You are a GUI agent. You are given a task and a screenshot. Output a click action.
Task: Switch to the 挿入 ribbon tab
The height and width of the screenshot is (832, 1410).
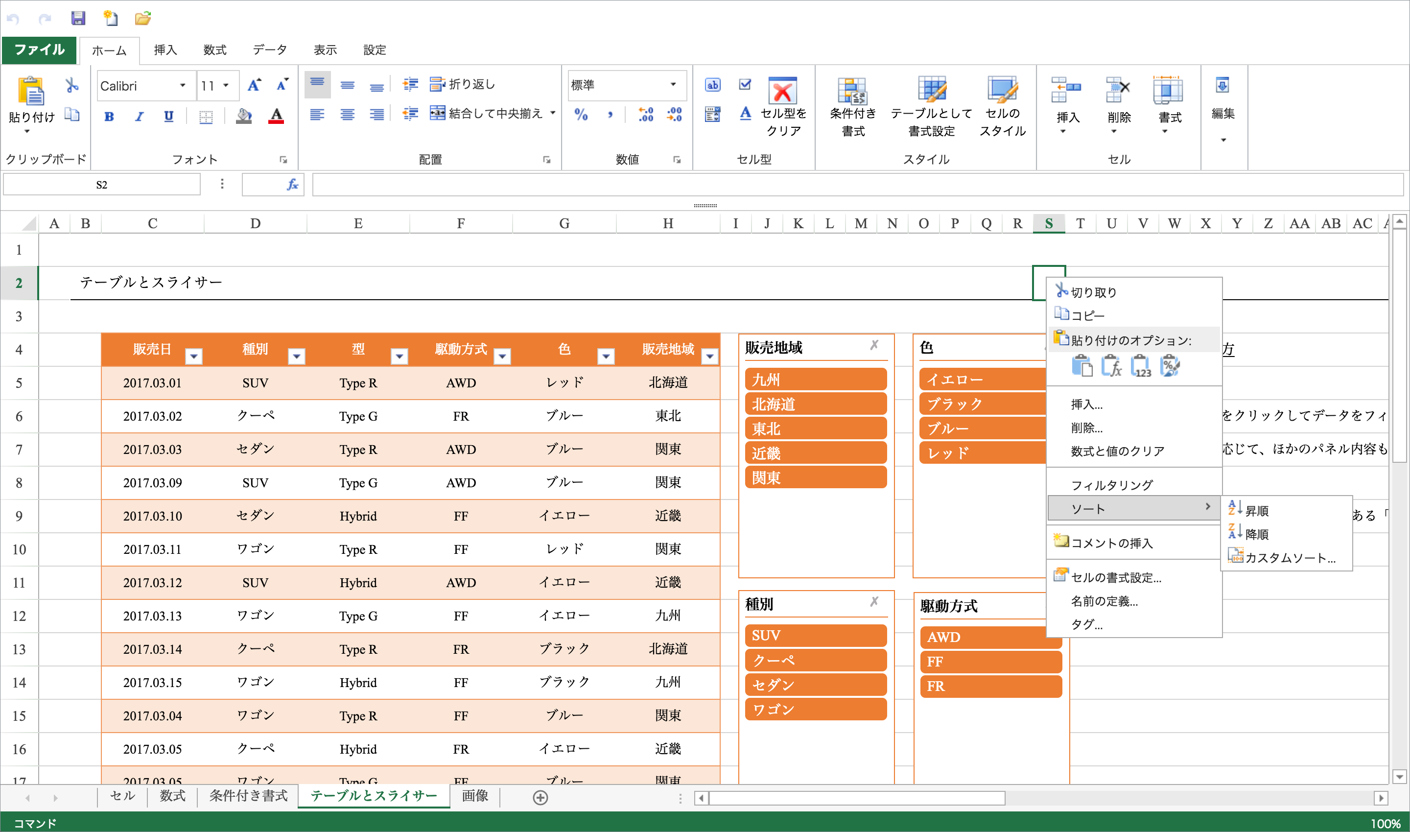click(165, 50)
